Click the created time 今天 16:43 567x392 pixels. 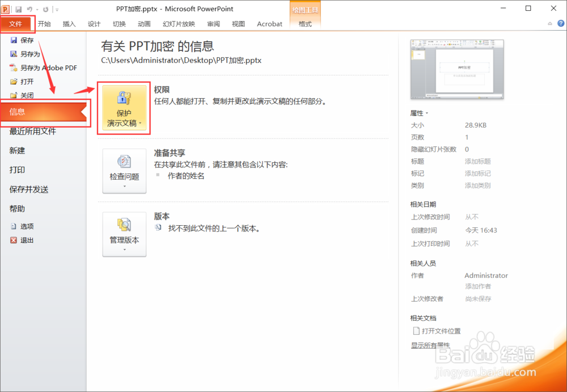481,230
